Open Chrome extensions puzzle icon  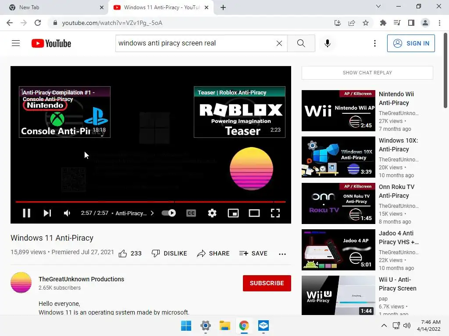click(383, 23)
